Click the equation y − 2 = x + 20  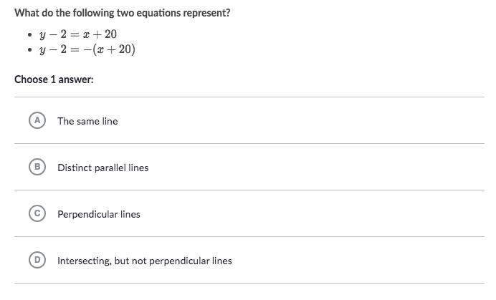tap(78, 34)
